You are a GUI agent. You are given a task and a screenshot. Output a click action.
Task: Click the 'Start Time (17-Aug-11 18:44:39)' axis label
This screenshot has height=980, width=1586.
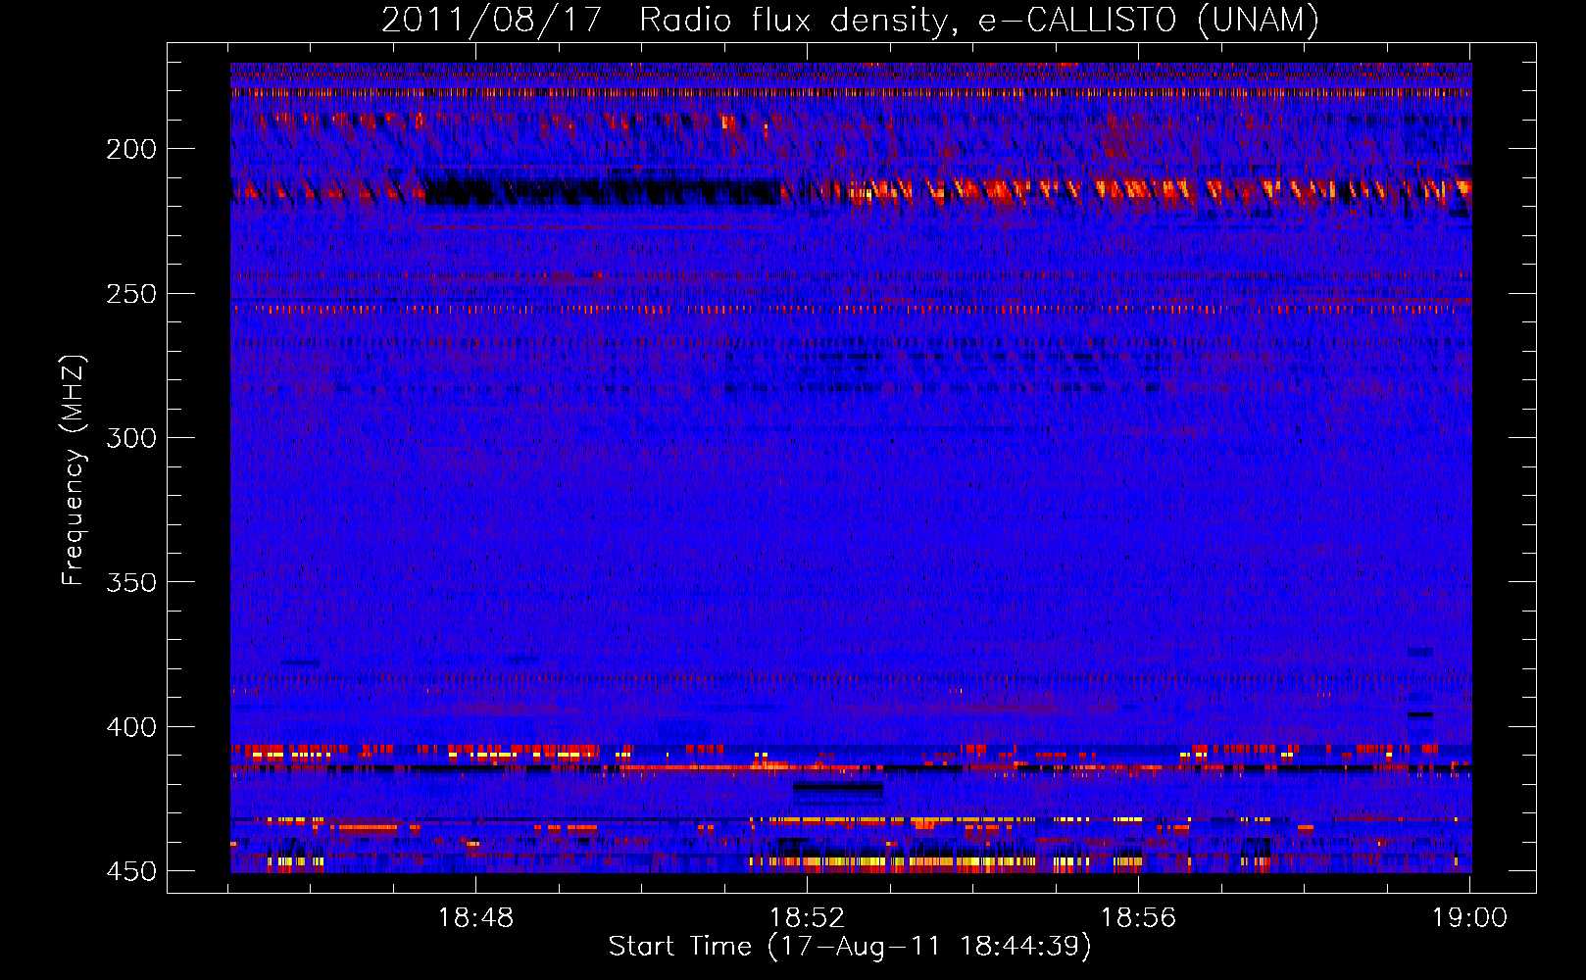850,947
